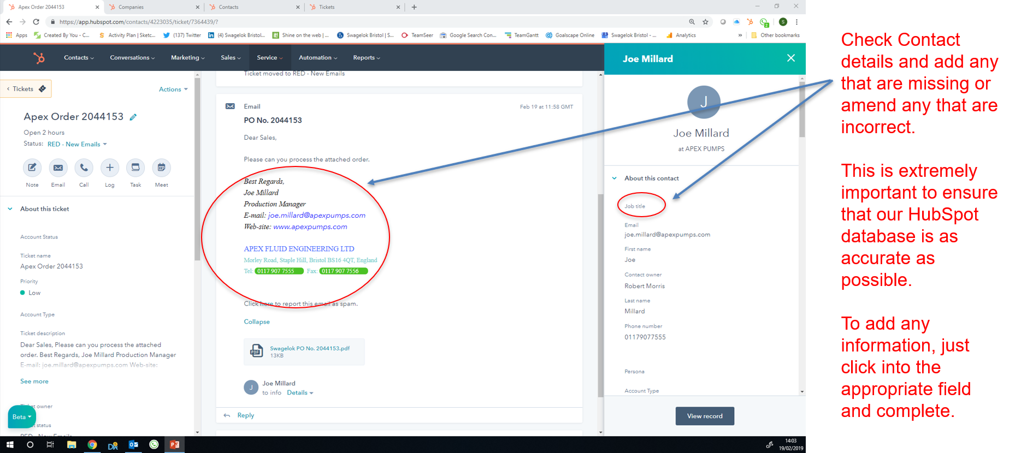The width and height of the screenshot is (1015, 453).
Task: Open Apps bookmarks shortcut
Action: pyautogui.click(x=16, y=35)
